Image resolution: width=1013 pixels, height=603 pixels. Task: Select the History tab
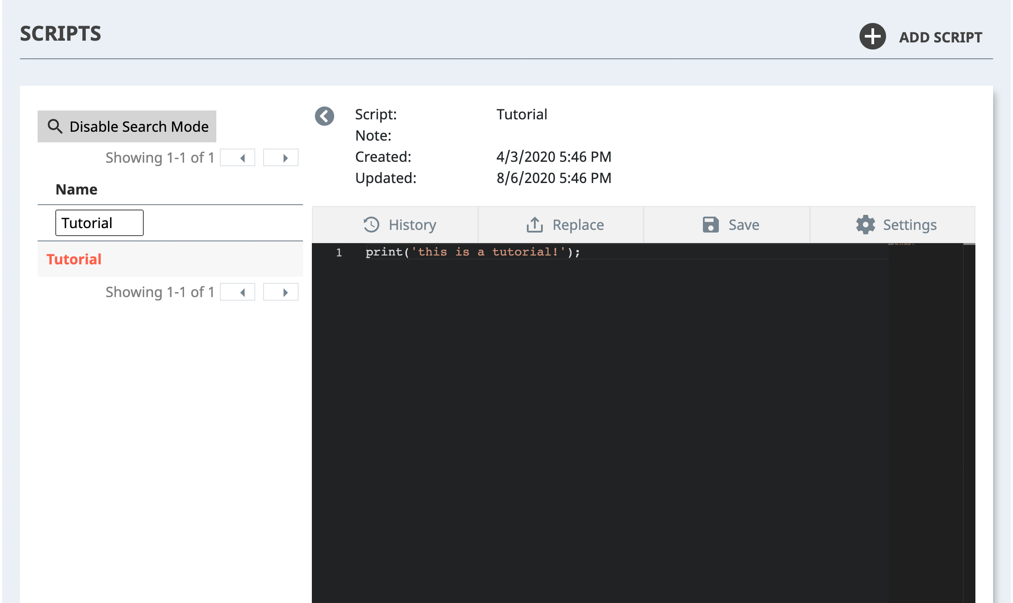399,223
